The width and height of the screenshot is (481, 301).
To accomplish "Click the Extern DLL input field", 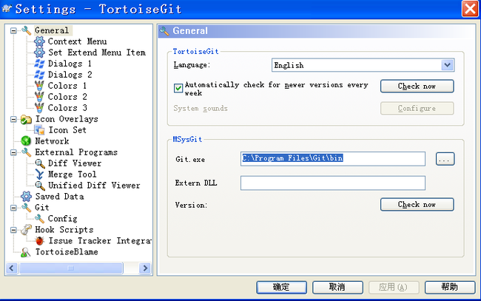I will pos(333,183).
